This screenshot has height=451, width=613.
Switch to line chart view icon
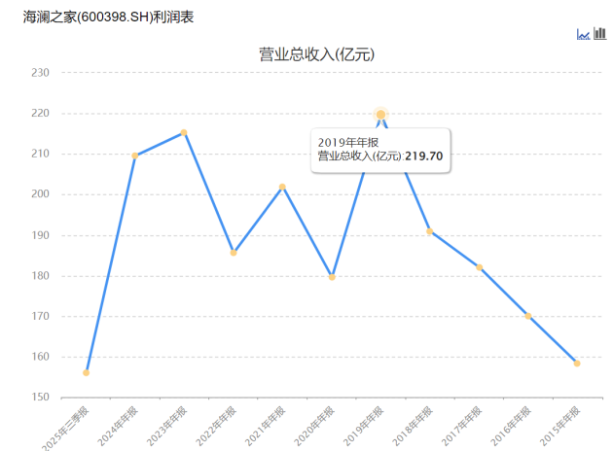[x=583, y=34]
